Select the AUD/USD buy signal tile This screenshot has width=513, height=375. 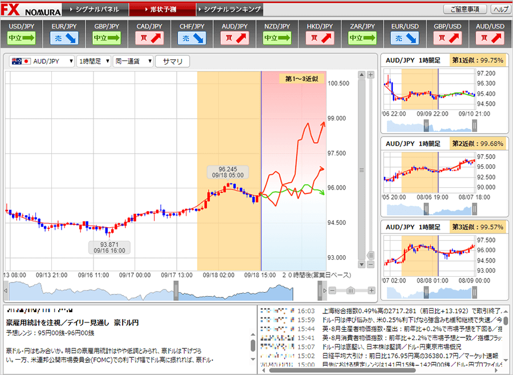coord(490,34)
